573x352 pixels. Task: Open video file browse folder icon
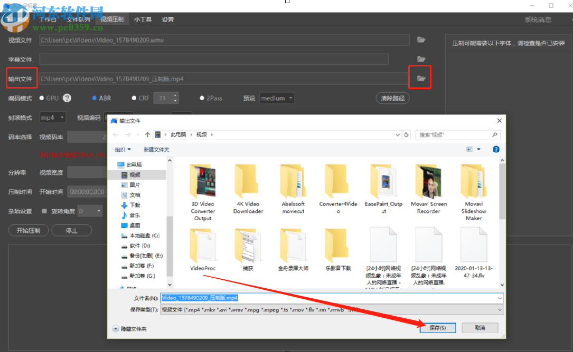[421, 40]
